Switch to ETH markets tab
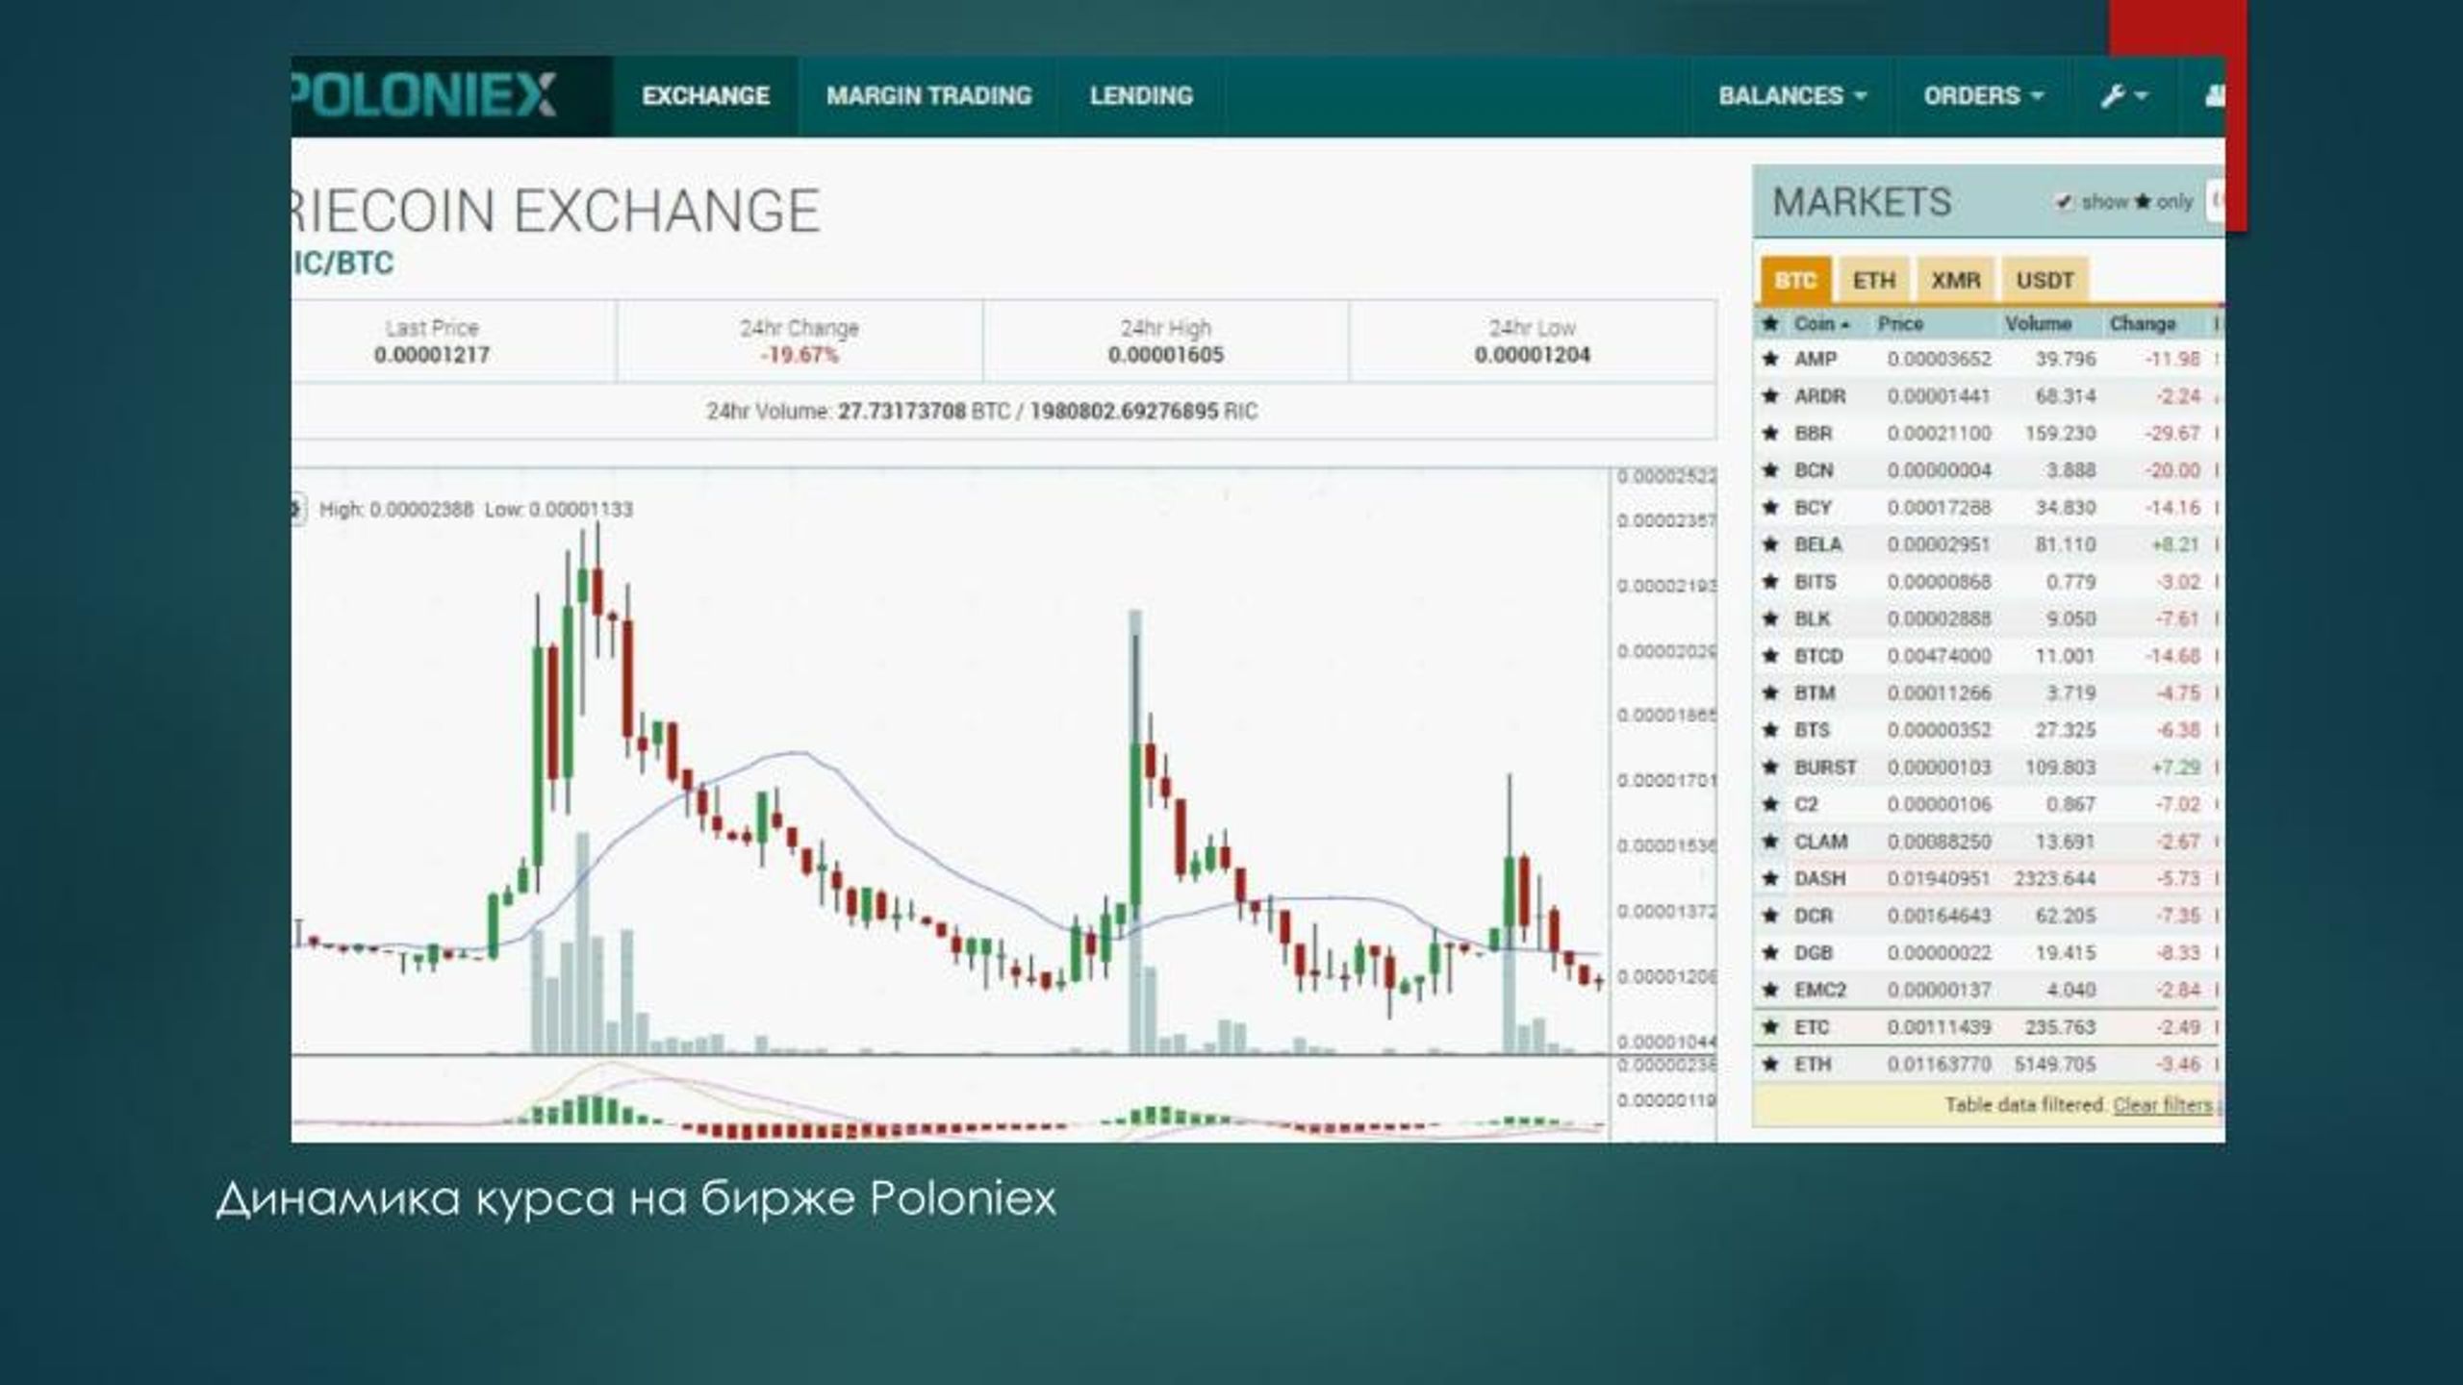 pos(1873,280)
